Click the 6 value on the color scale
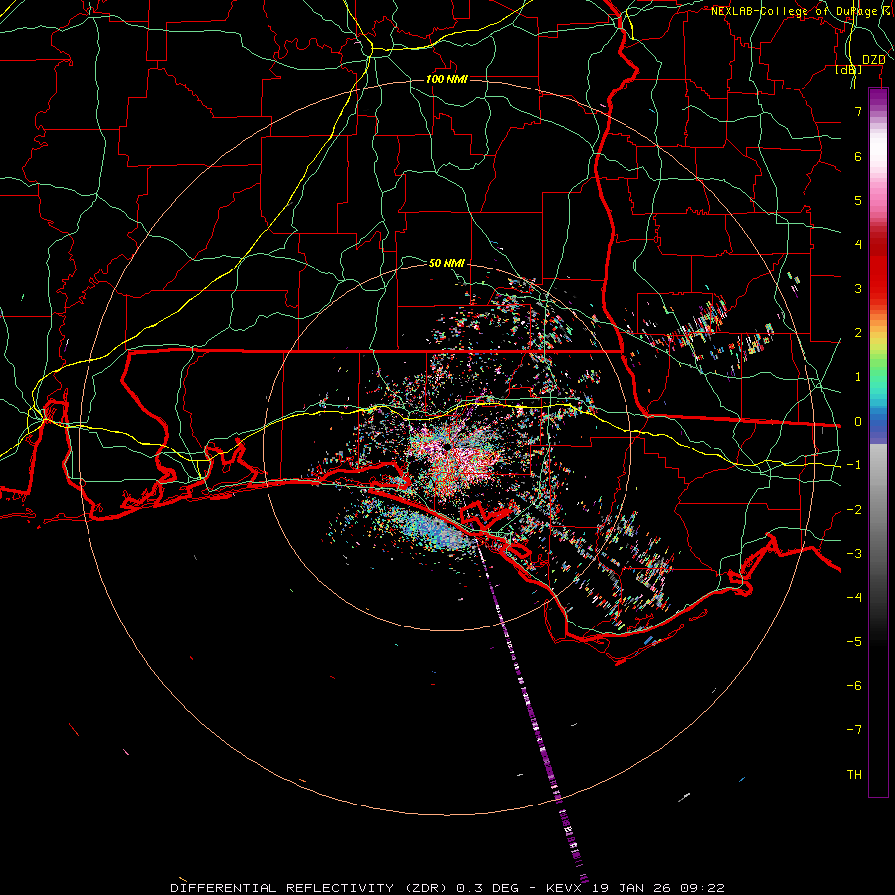895x895 pixels. [x=858, y=156]
